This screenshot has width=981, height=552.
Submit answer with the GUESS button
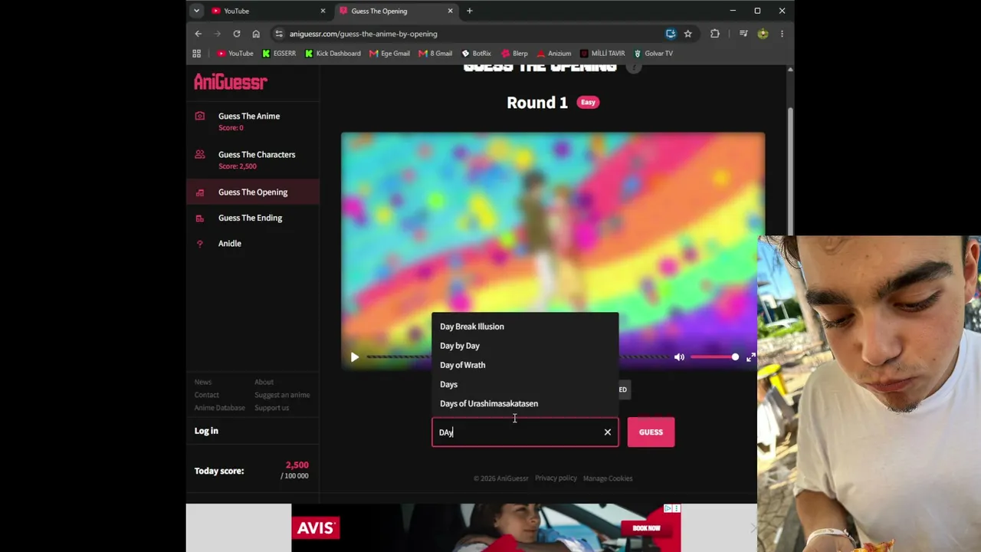[651, 432]
